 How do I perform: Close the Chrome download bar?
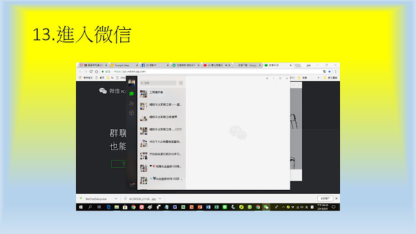pos(337,198)
